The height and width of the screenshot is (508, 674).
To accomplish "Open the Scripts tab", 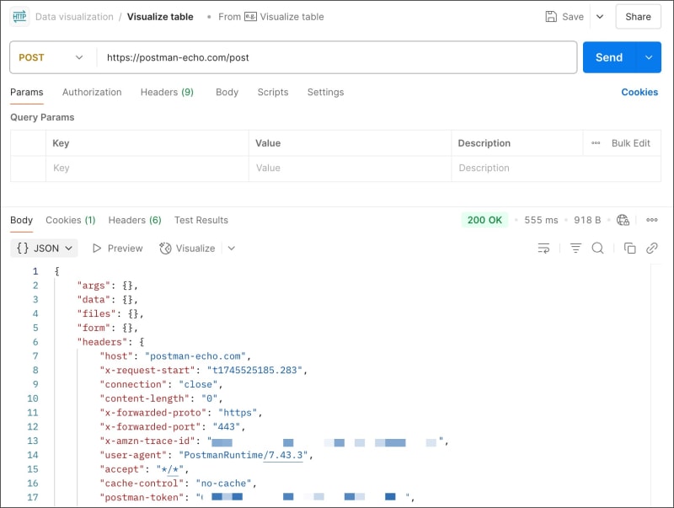I will tap(273, 93).
